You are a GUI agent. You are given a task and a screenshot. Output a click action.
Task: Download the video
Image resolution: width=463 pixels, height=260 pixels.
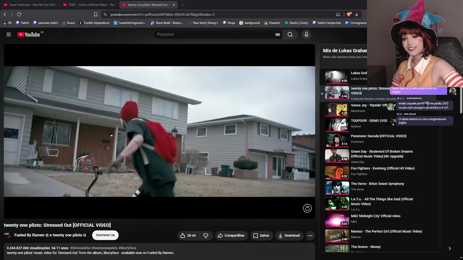[289, 235]
